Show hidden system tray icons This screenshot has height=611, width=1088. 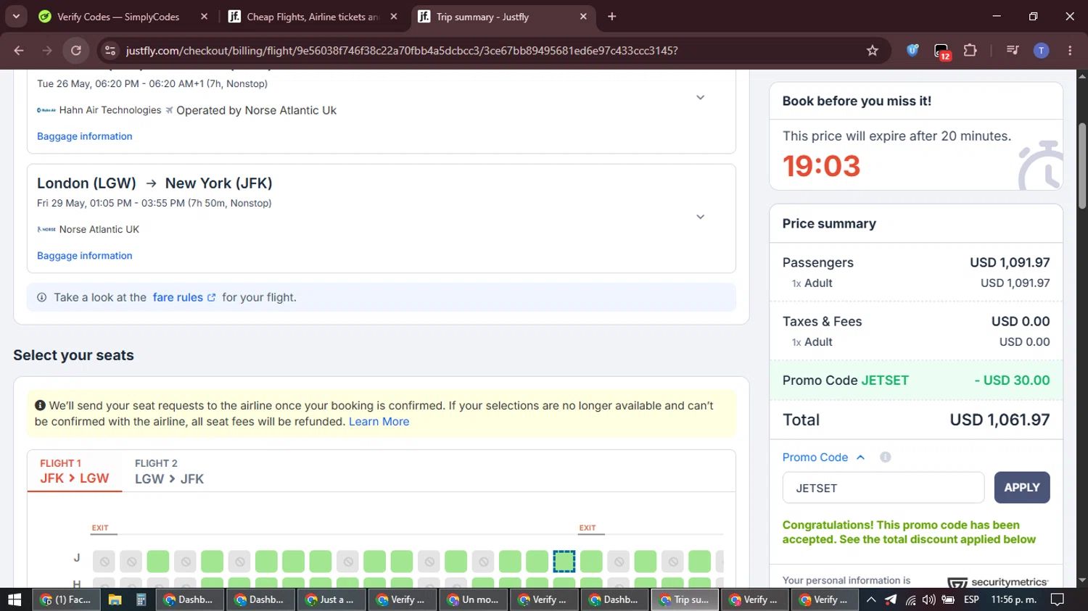pos(871,599)
